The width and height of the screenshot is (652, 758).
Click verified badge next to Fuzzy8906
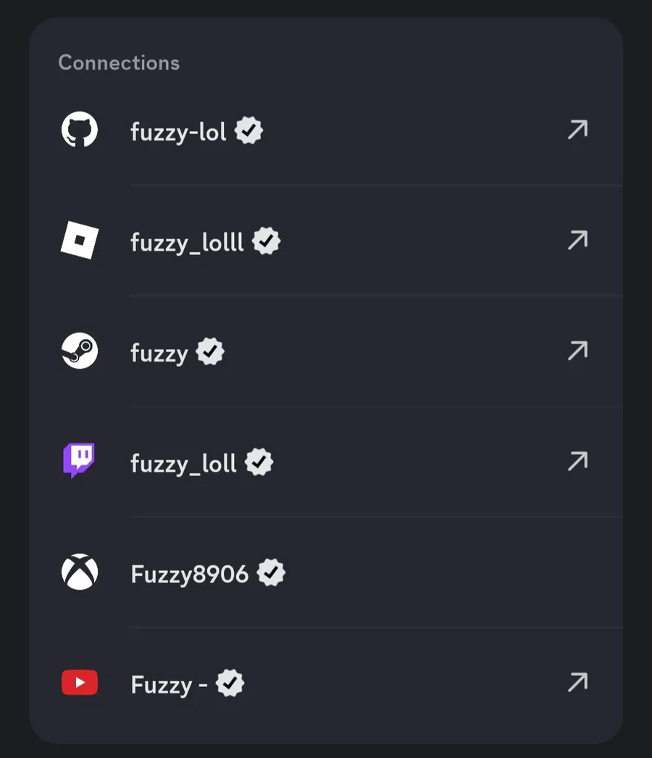(271, 573)
